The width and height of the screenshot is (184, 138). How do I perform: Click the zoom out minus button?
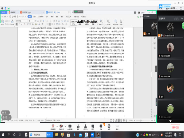135,120
